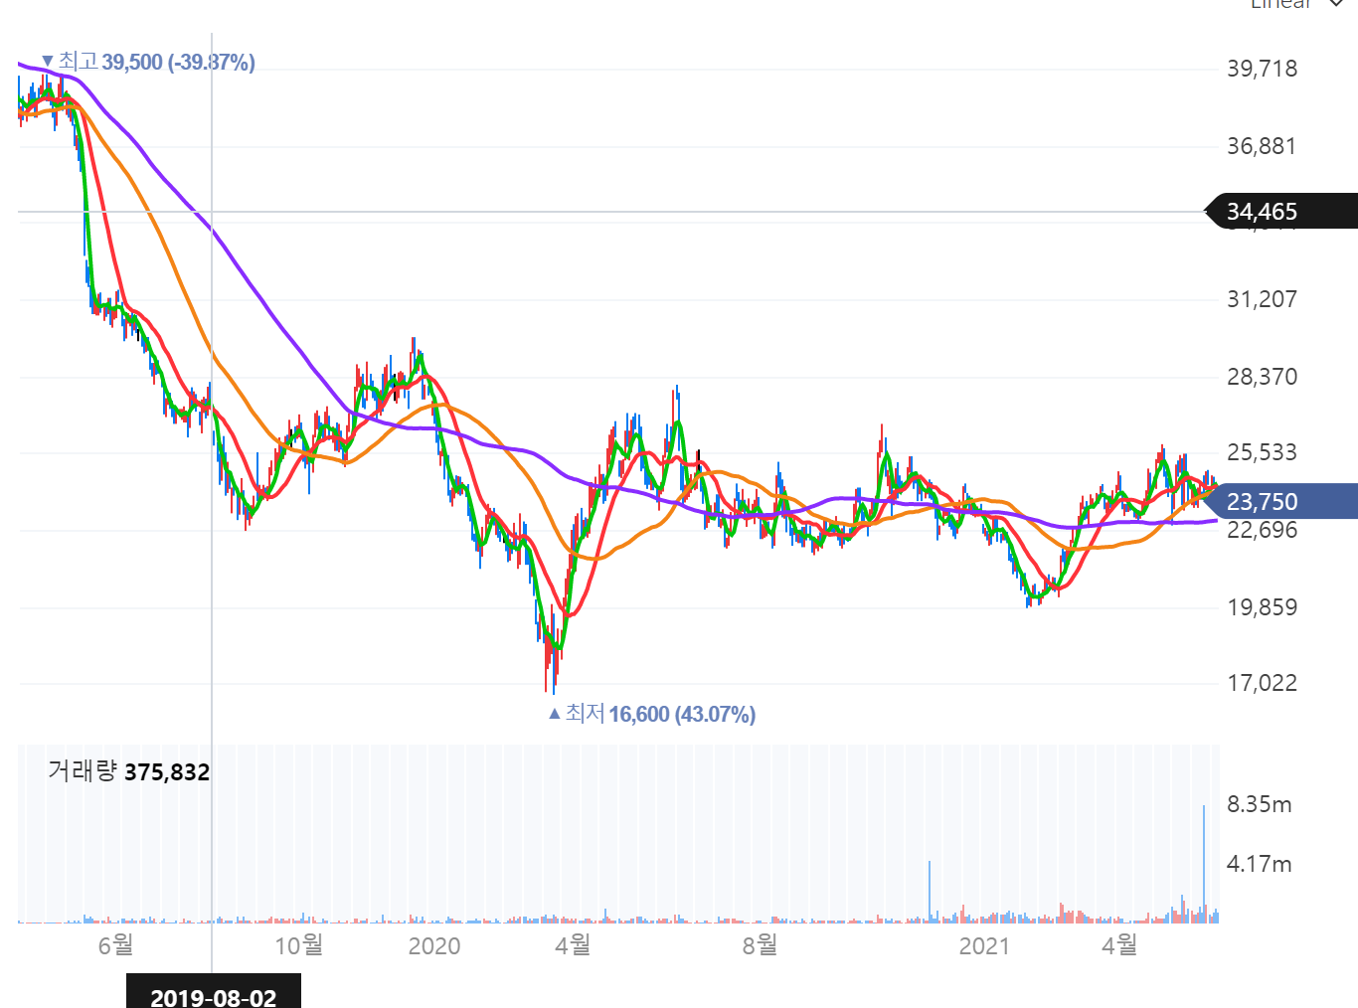Click the 4월 label after 2021
The width and height of the screenshot is (1358, 1008).
1119,945
